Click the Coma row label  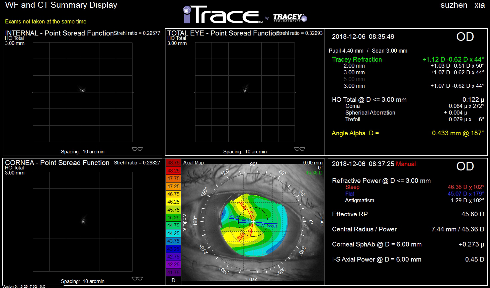point(352,106)
